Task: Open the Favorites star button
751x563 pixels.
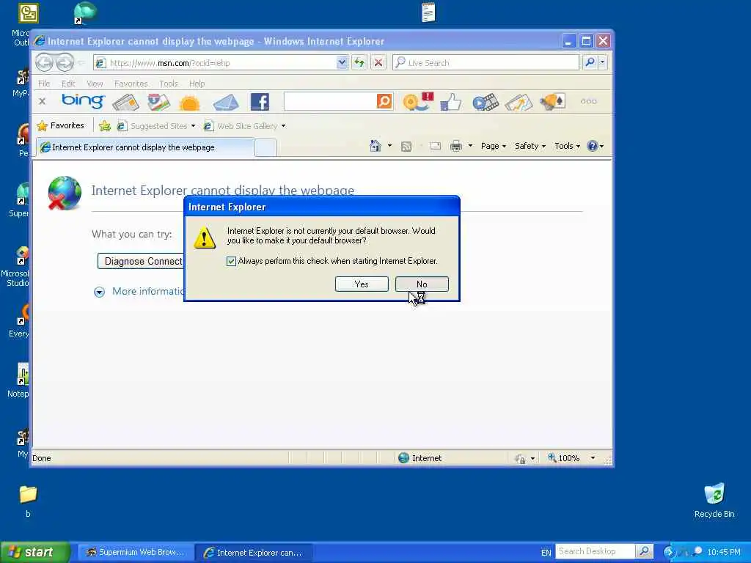Action: [61, 125]
